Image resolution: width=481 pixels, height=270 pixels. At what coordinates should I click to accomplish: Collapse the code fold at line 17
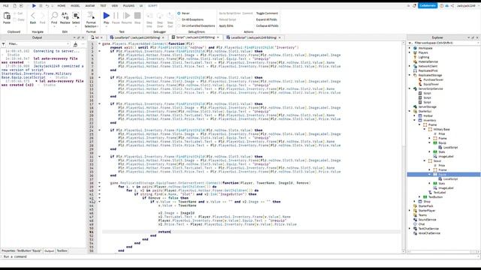coord(99,103)
